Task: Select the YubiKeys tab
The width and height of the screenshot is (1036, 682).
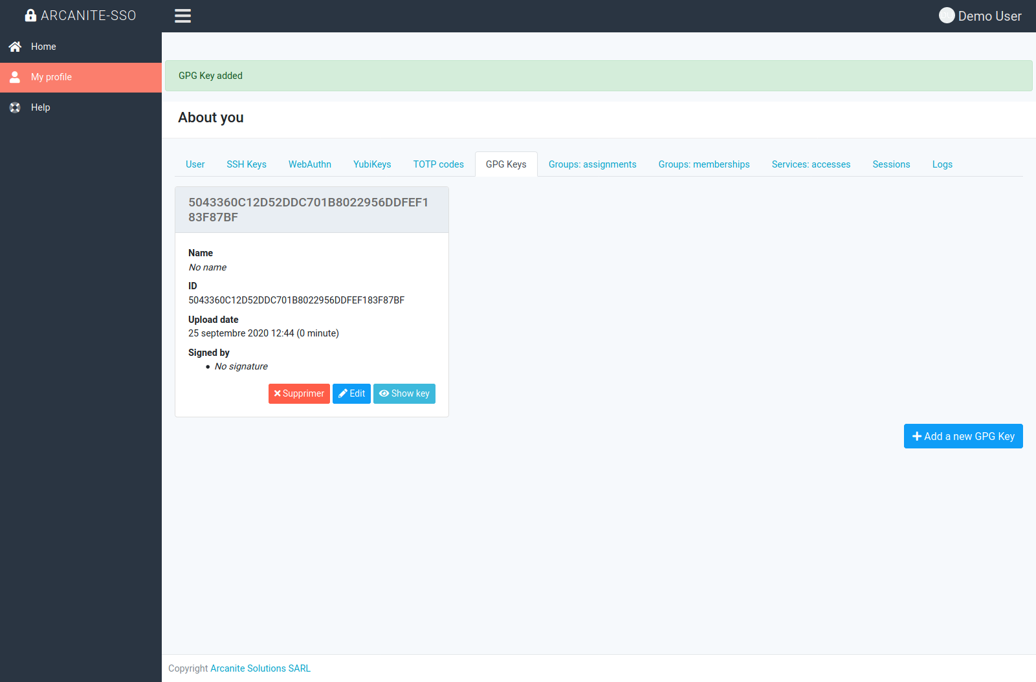Action: pos(372,164)
